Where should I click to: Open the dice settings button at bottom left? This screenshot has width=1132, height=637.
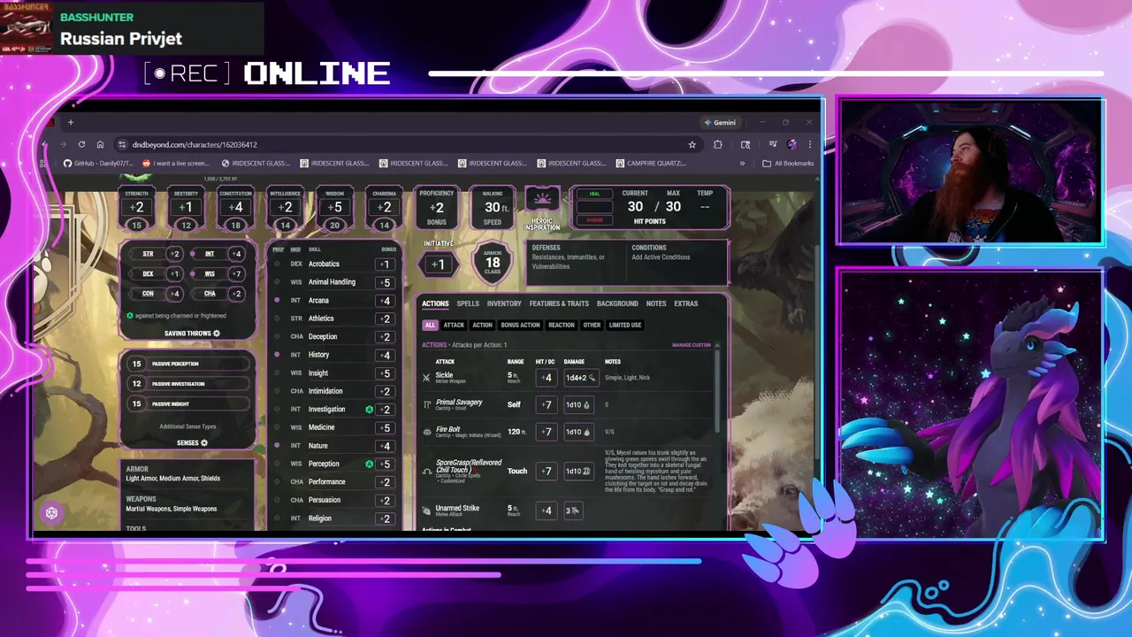pyautogui.click(x=51, y=513)
